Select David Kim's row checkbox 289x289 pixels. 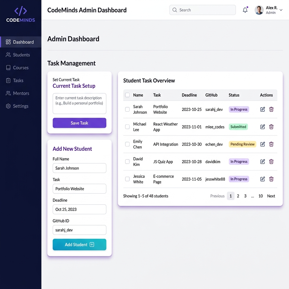[x=127, y=162]
